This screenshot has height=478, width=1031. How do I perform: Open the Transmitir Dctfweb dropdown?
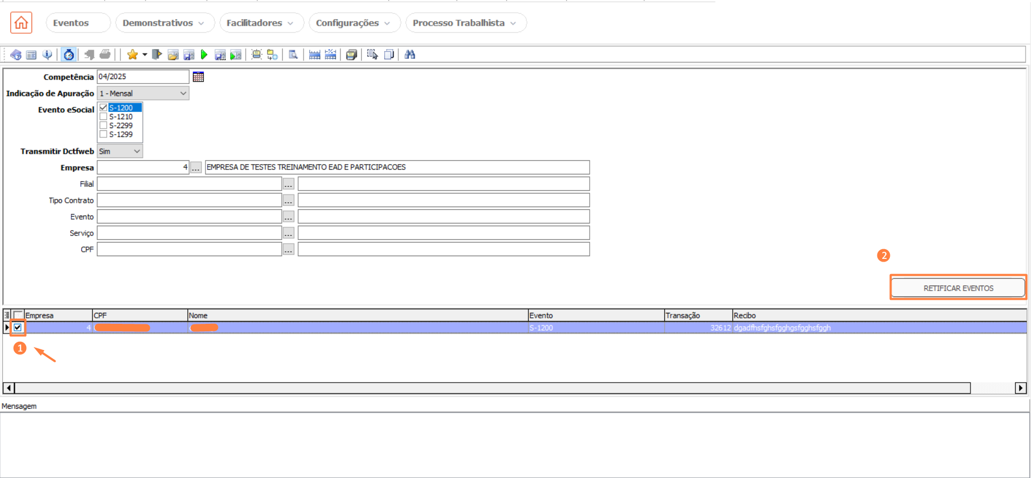point(136,151)
